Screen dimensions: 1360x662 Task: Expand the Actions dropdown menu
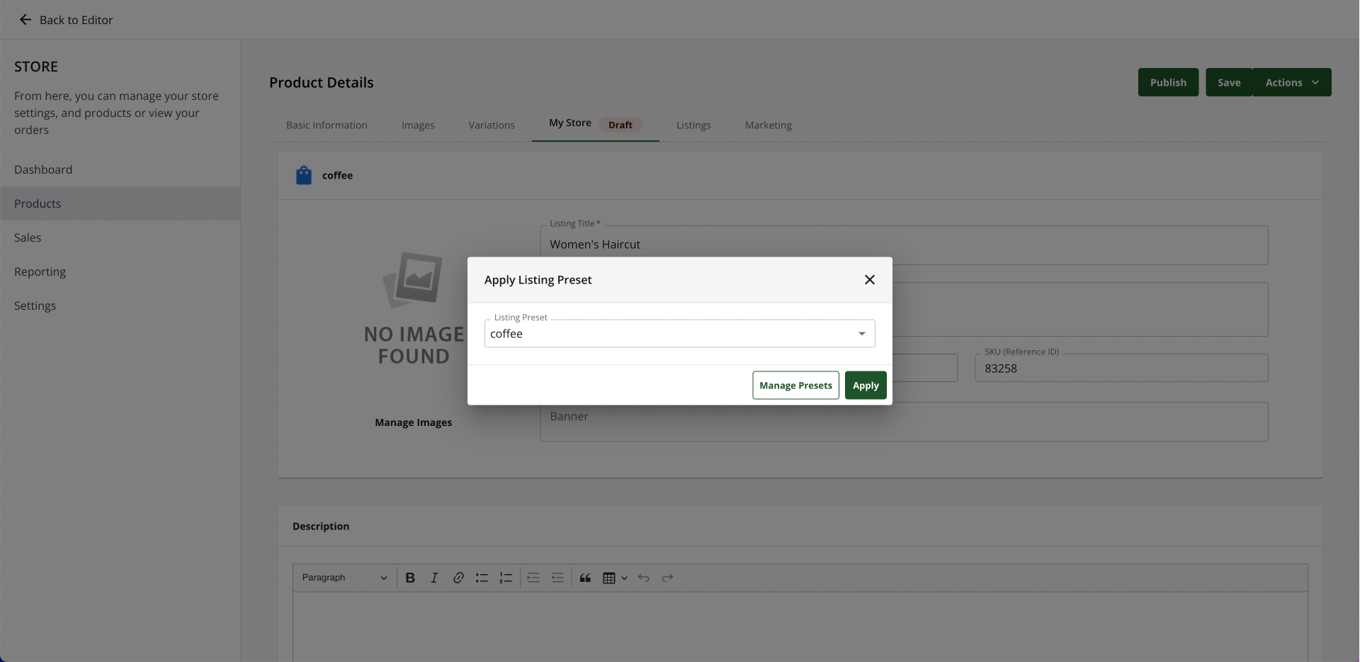coord(1291,83)
